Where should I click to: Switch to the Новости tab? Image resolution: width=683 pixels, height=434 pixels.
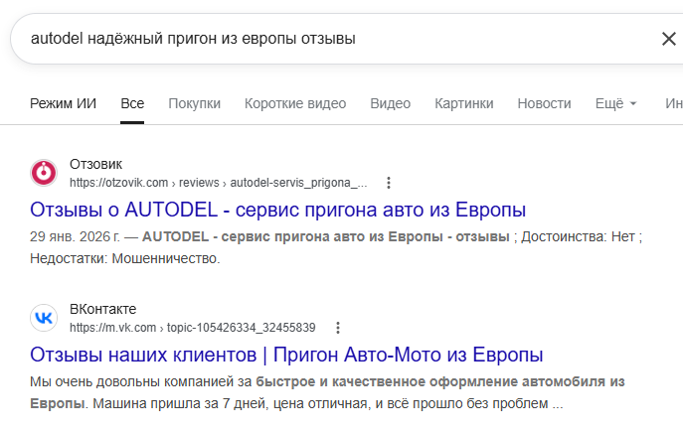544,103
